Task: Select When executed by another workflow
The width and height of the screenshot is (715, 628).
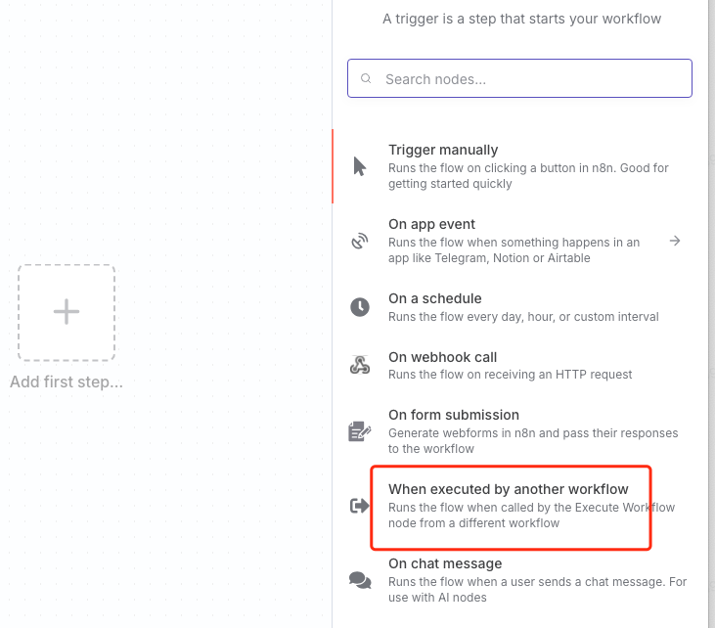Action: 509,489
